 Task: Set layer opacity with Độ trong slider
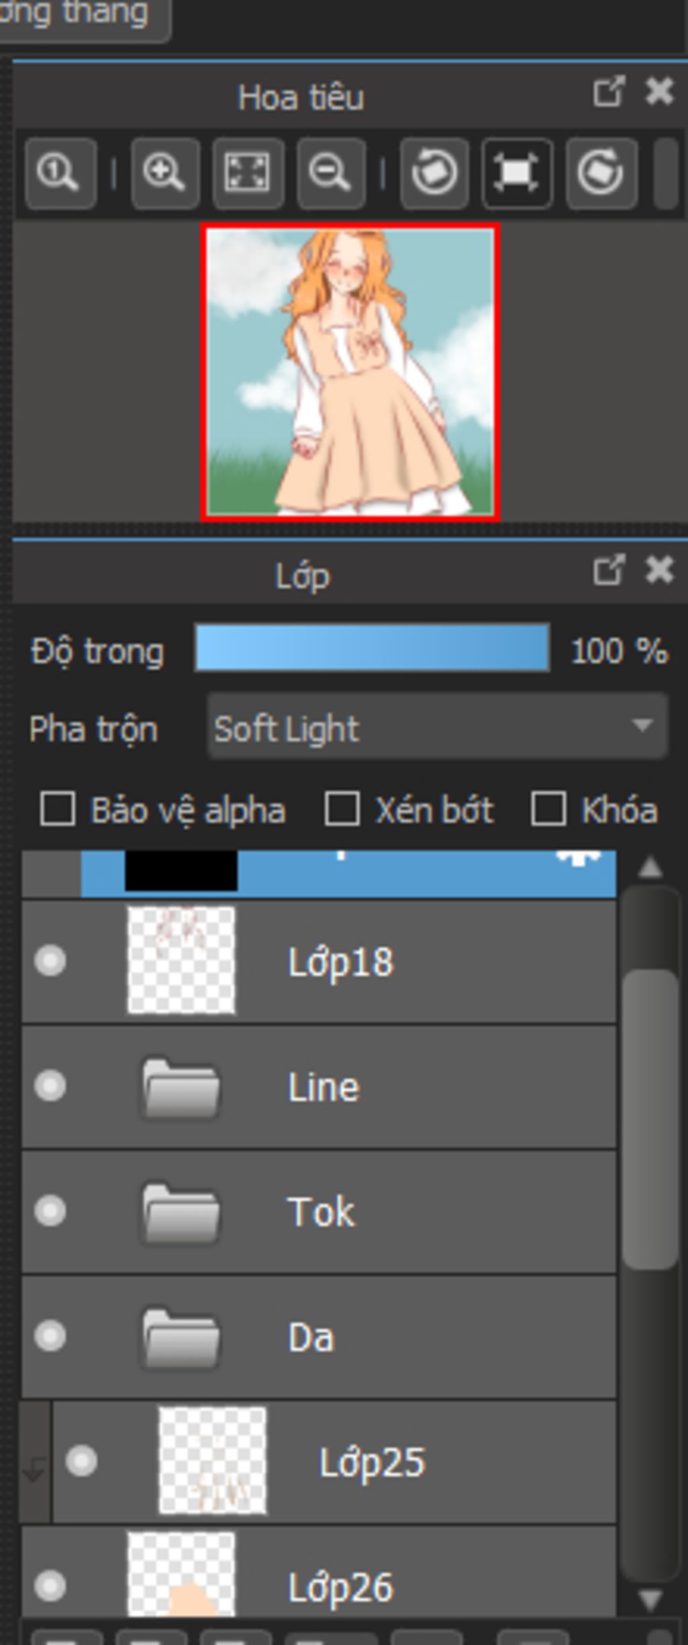(372, 648)
